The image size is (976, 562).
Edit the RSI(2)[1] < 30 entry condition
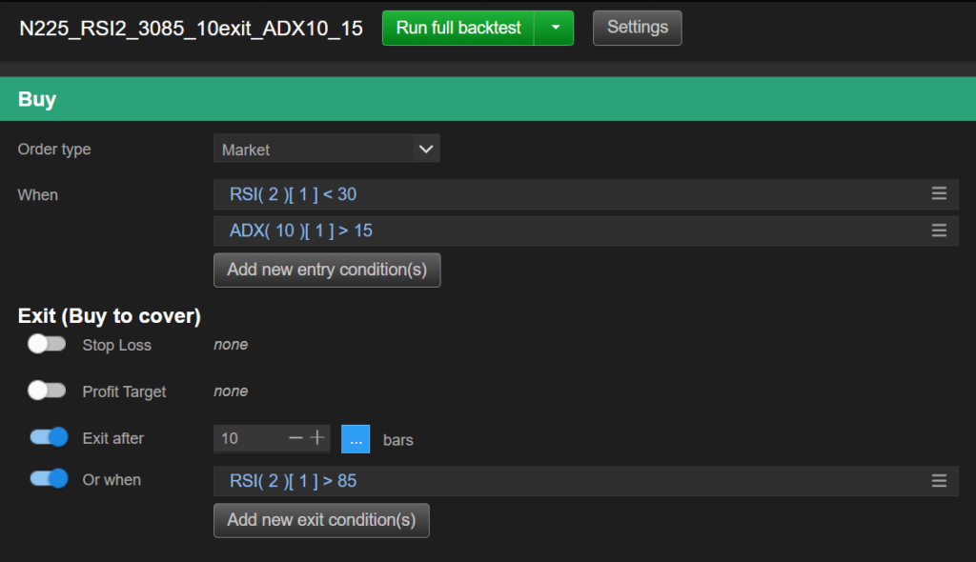point(294,194)
